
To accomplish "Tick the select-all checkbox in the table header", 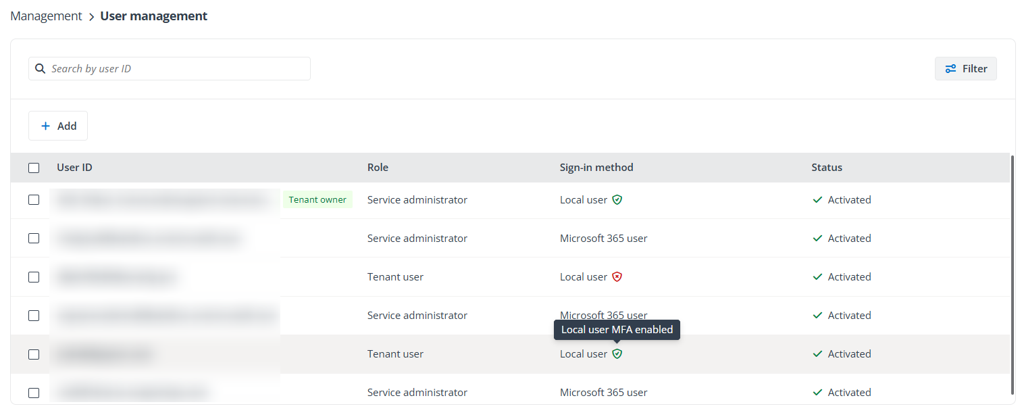I will pos(34,168).
